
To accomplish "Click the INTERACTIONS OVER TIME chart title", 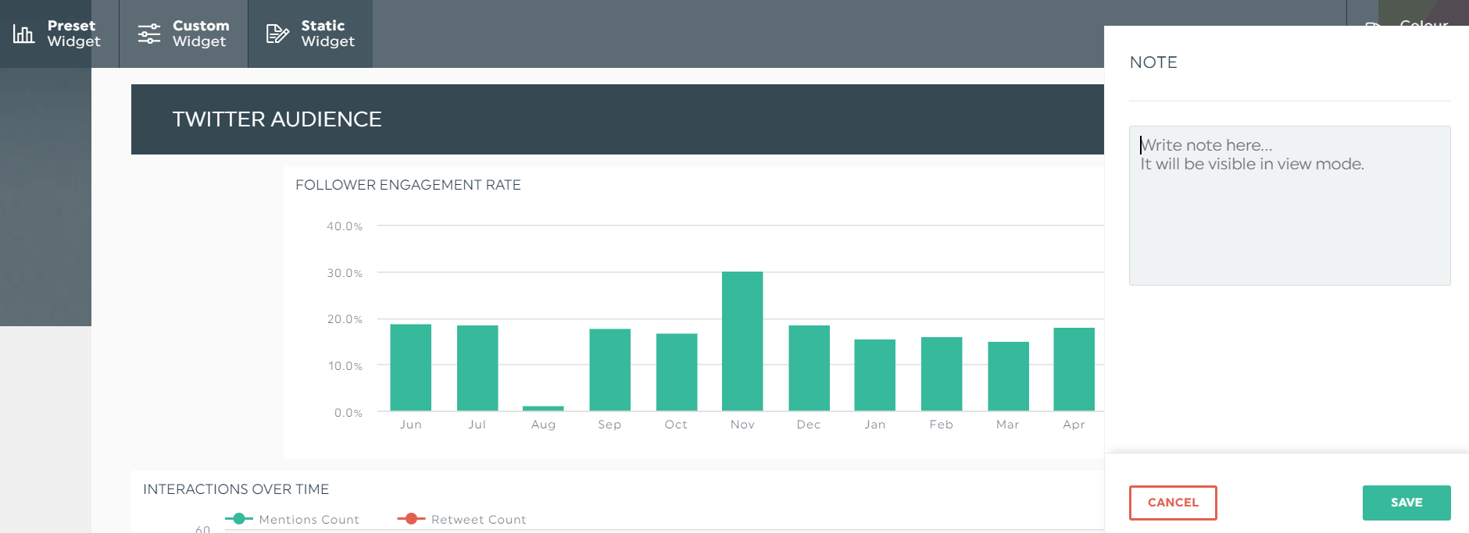I will point(236,489).
